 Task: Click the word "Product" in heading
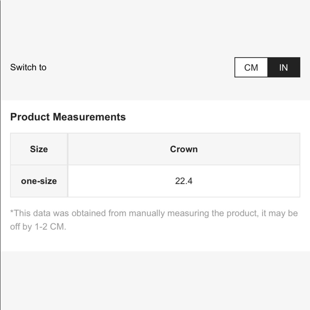[30, 117]
